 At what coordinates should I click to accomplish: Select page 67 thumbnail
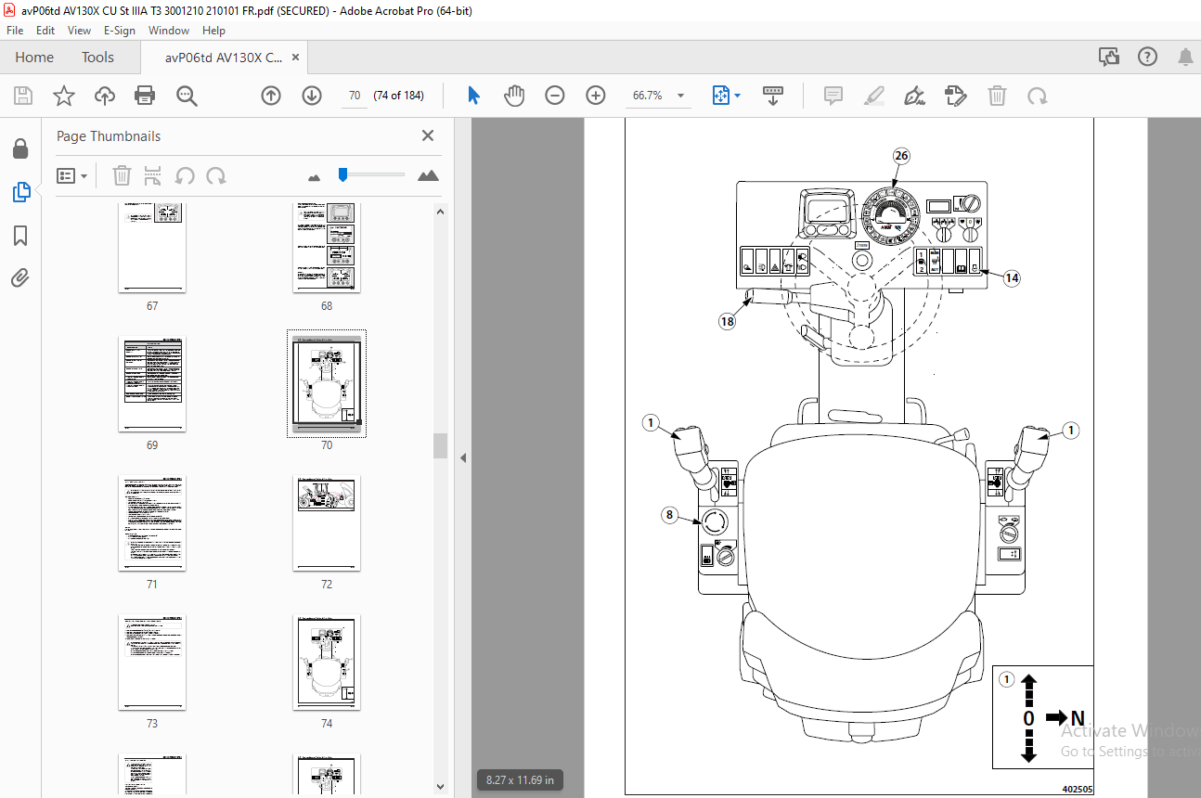click(x=152, y=248)
